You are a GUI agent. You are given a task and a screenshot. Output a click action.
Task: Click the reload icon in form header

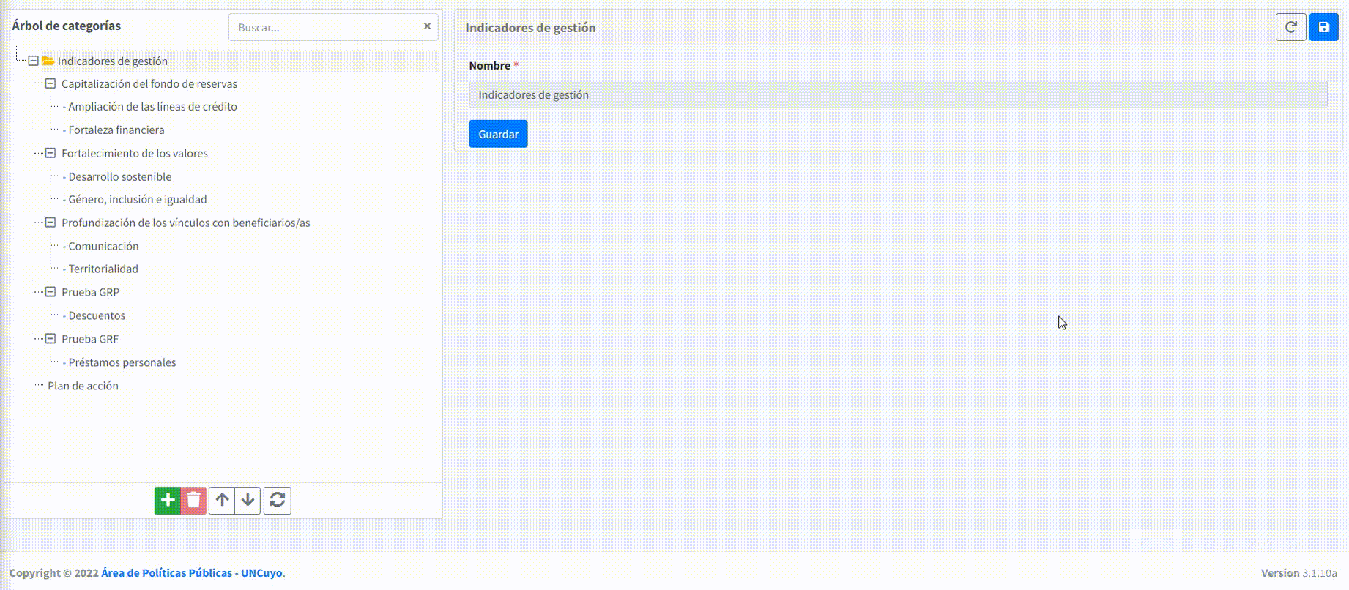click(1290, 28)
